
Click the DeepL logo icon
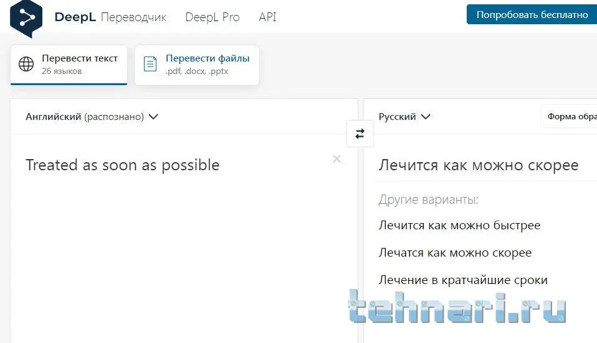click(x=26, y=17)
